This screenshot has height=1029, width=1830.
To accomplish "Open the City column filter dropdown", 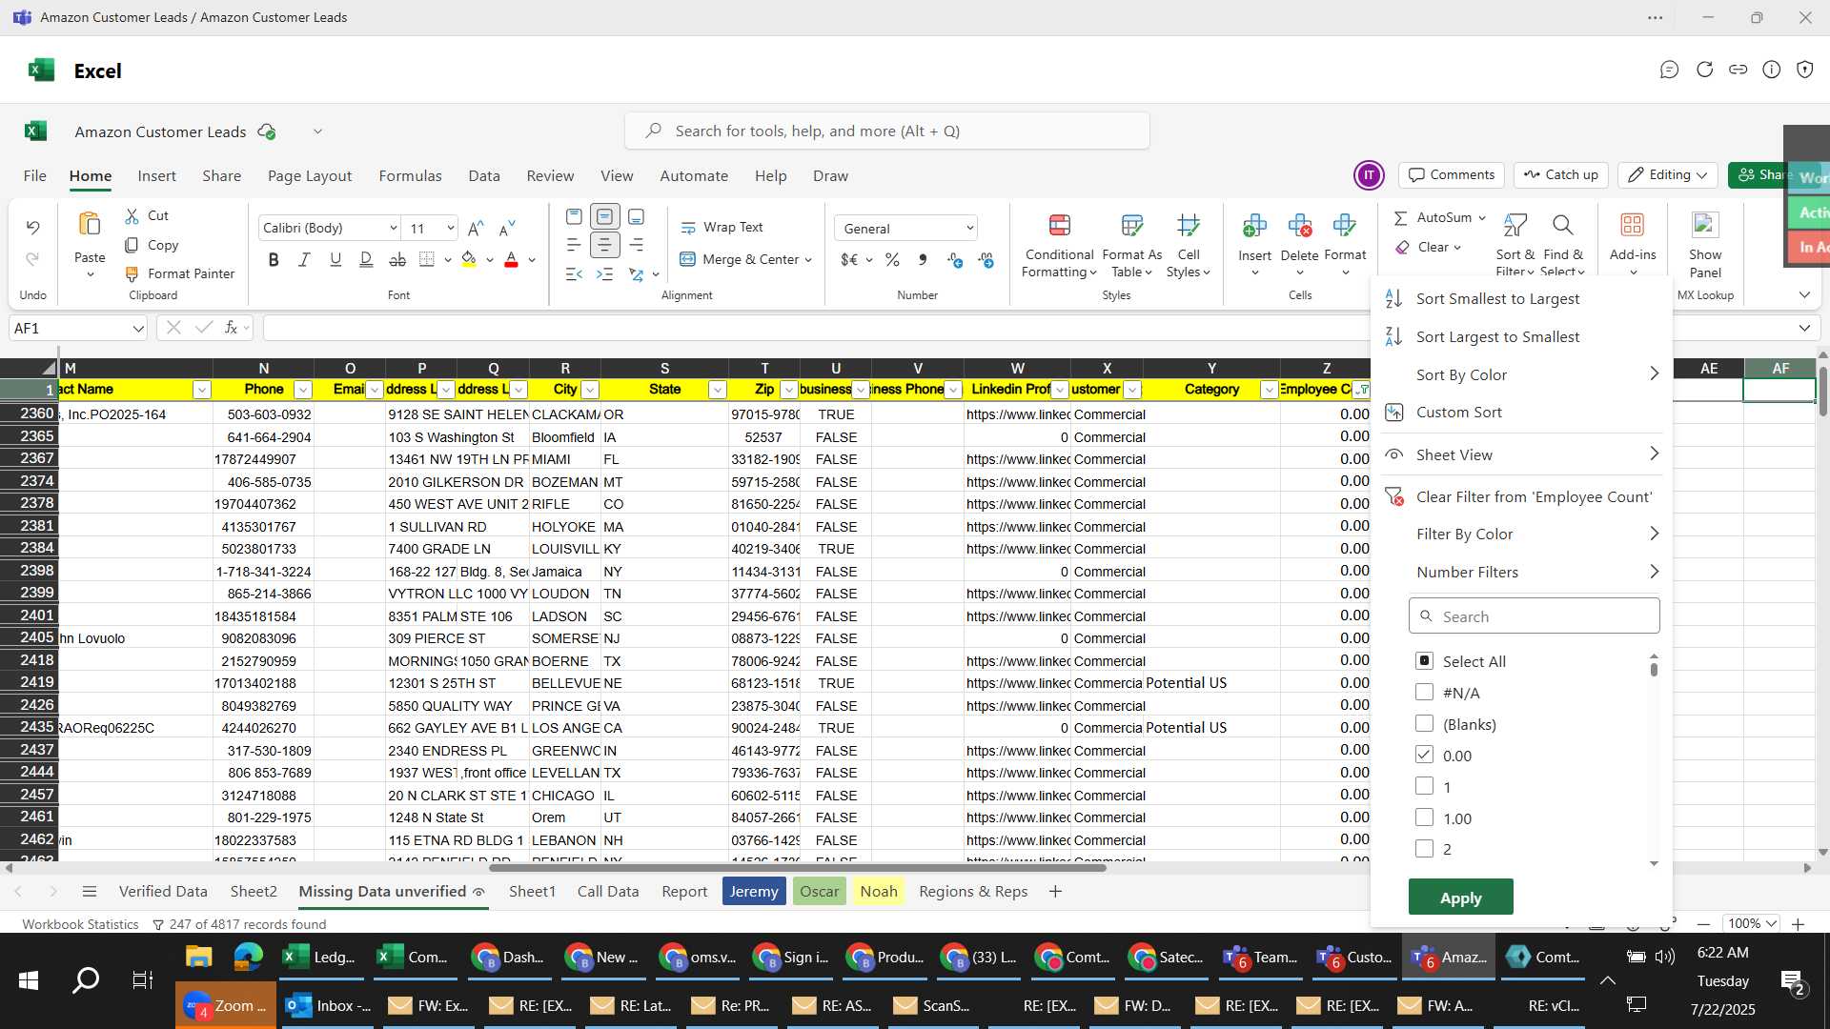I will 590,390.
